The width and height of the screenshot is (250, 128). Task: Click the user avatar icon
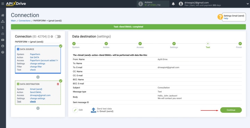pos(181,4)
